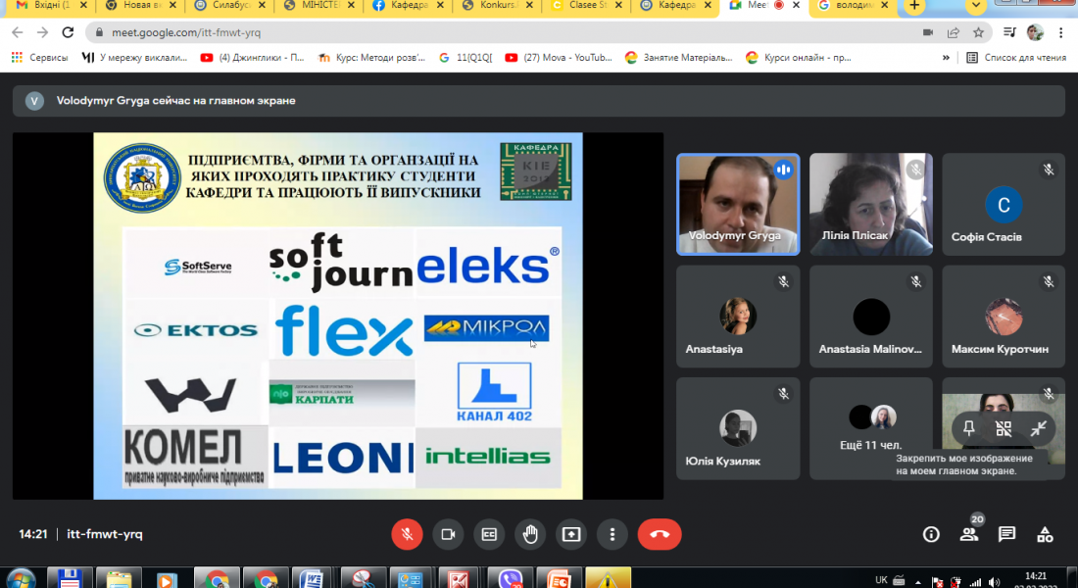Raise your hand in the meeting
1078x588 pixels.
530,534
